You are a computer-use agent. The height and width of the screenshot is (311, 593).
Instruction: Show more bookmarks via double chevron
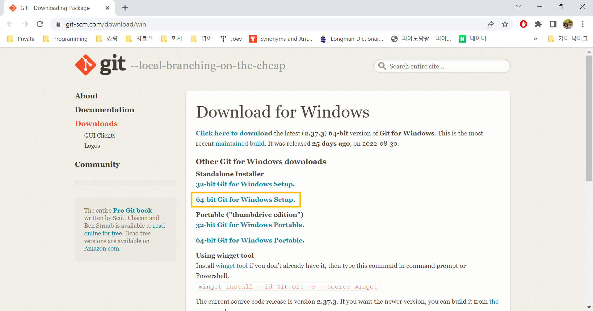coord(535,39)
